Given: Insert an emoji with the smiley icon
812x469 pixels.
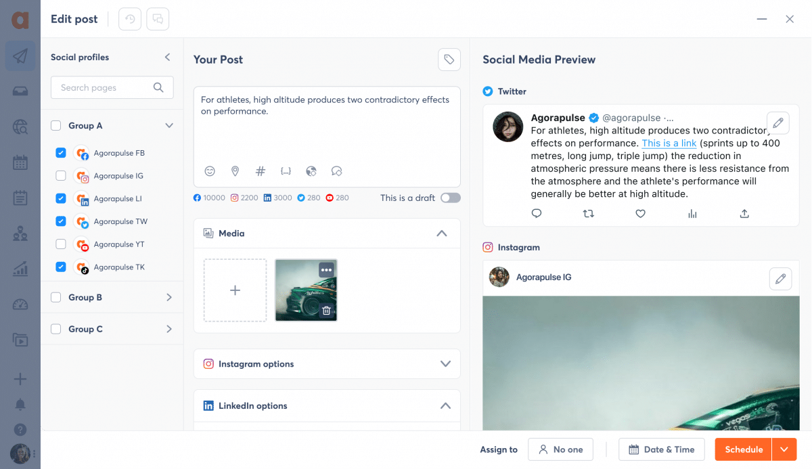Looking at the screenshot, I should (x=210, y=171).
